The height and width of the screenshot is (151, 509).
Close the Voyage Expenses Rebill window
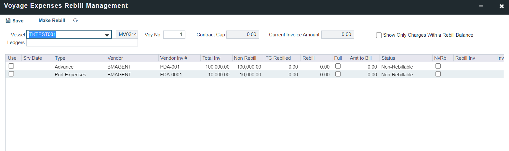point(502,6)
